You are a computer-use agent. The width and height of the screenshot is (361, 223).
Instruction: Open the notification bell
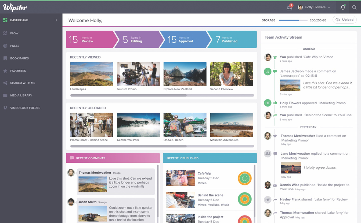[343, 8]
